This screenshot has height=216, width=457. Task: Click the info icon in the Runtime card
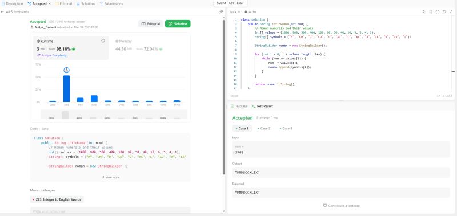(x=103, y=41)
